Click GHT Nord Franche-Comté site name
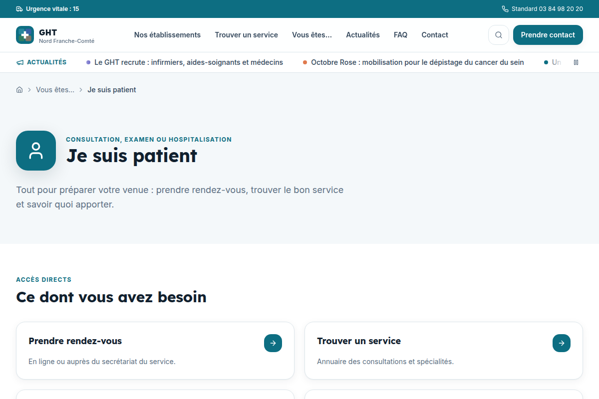The image size is (599, 399). [66, 36]
